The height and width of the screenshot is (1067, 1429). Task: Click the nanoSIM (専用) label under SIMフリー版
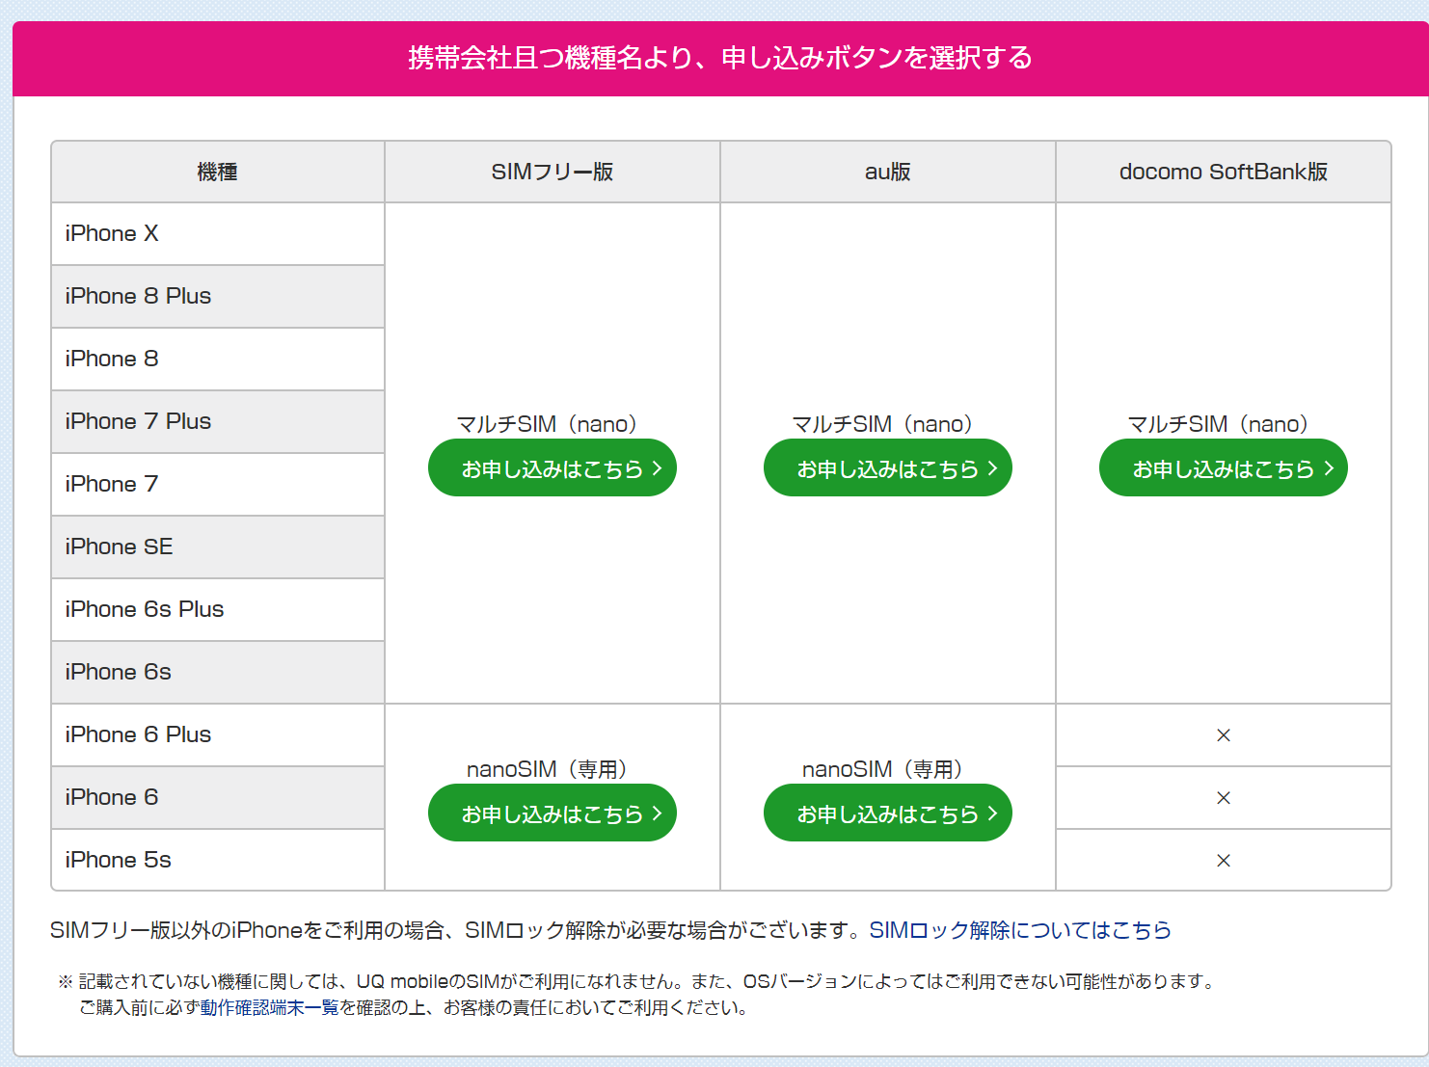click(547, 769)
